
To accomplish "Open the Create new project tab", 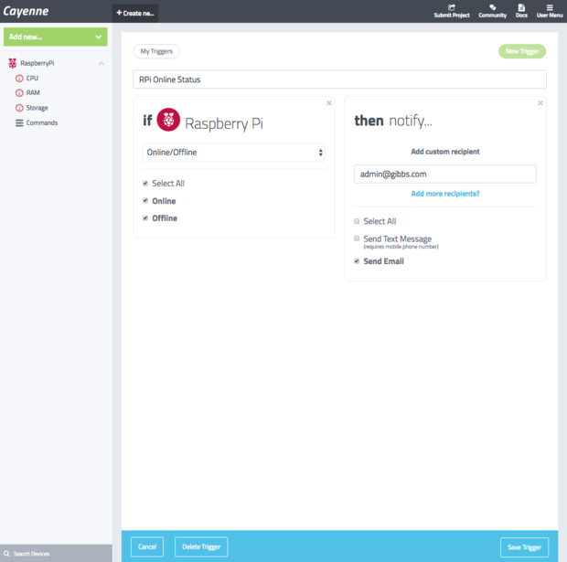I will 135,14.
